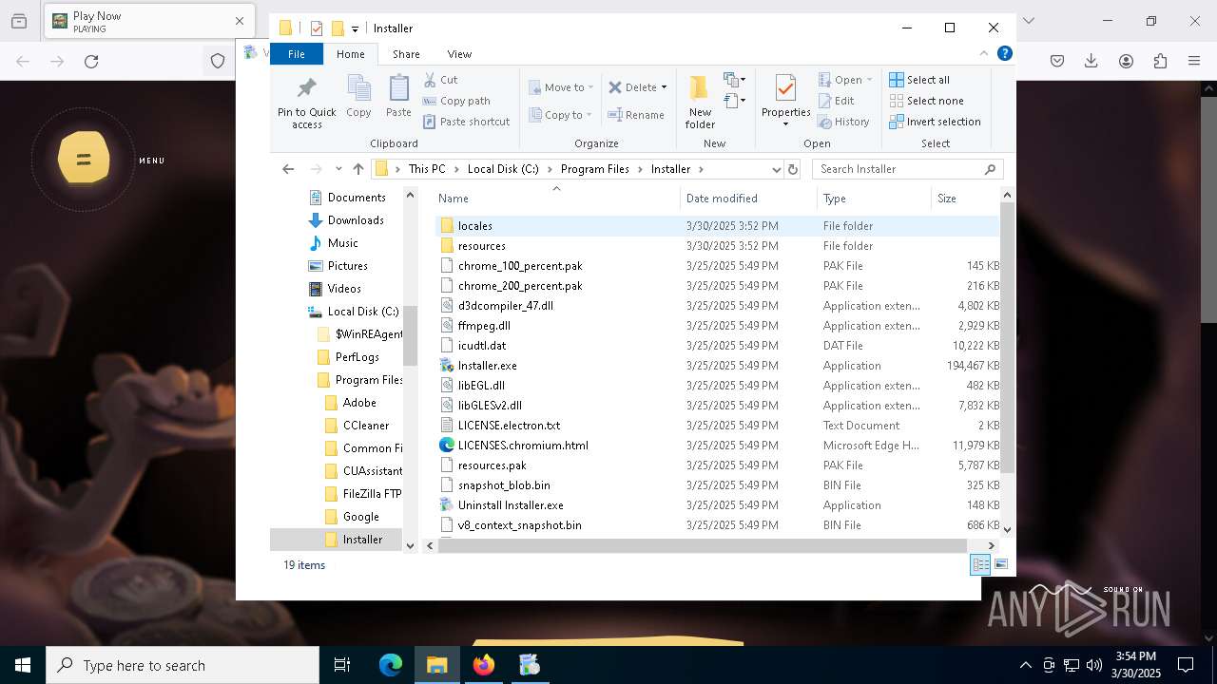Collapse the ribbon with chevron arrow
Image resolution: width=1217 pixels, height=684 pixels.
click(x=984, y=54)
